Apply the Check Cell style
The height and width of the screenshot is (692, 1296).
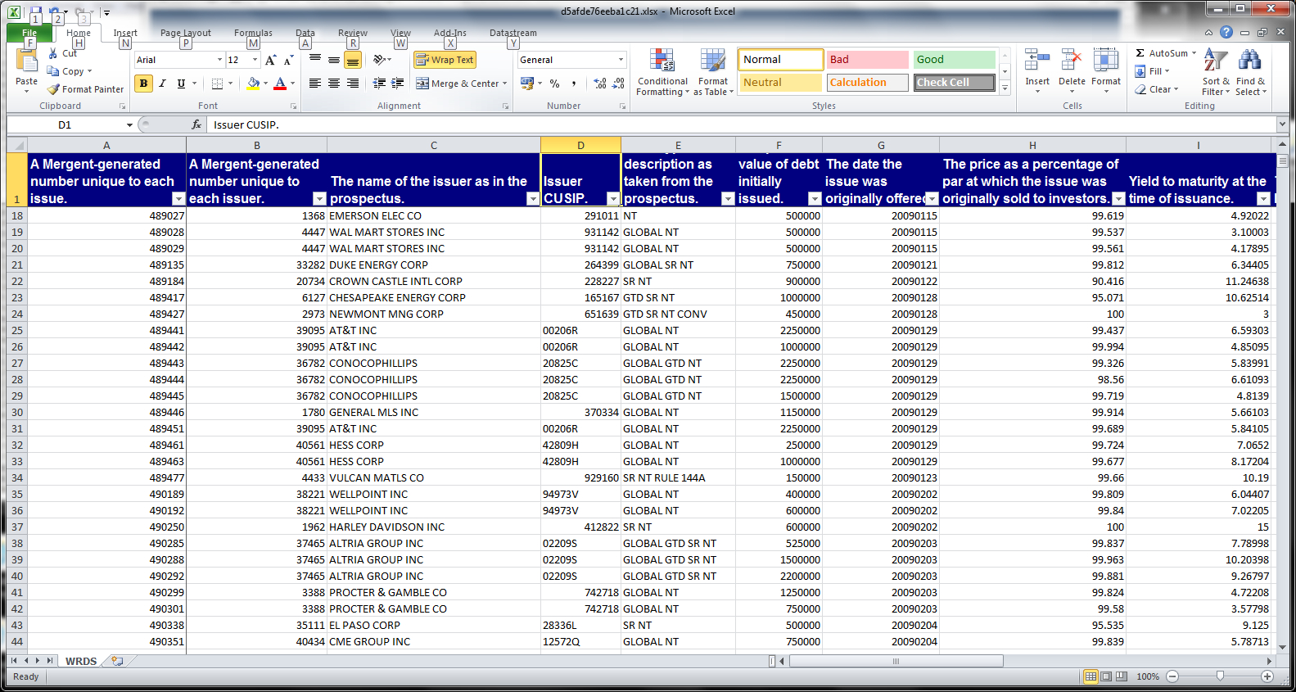pyautogui.click(x=954, y=83)
